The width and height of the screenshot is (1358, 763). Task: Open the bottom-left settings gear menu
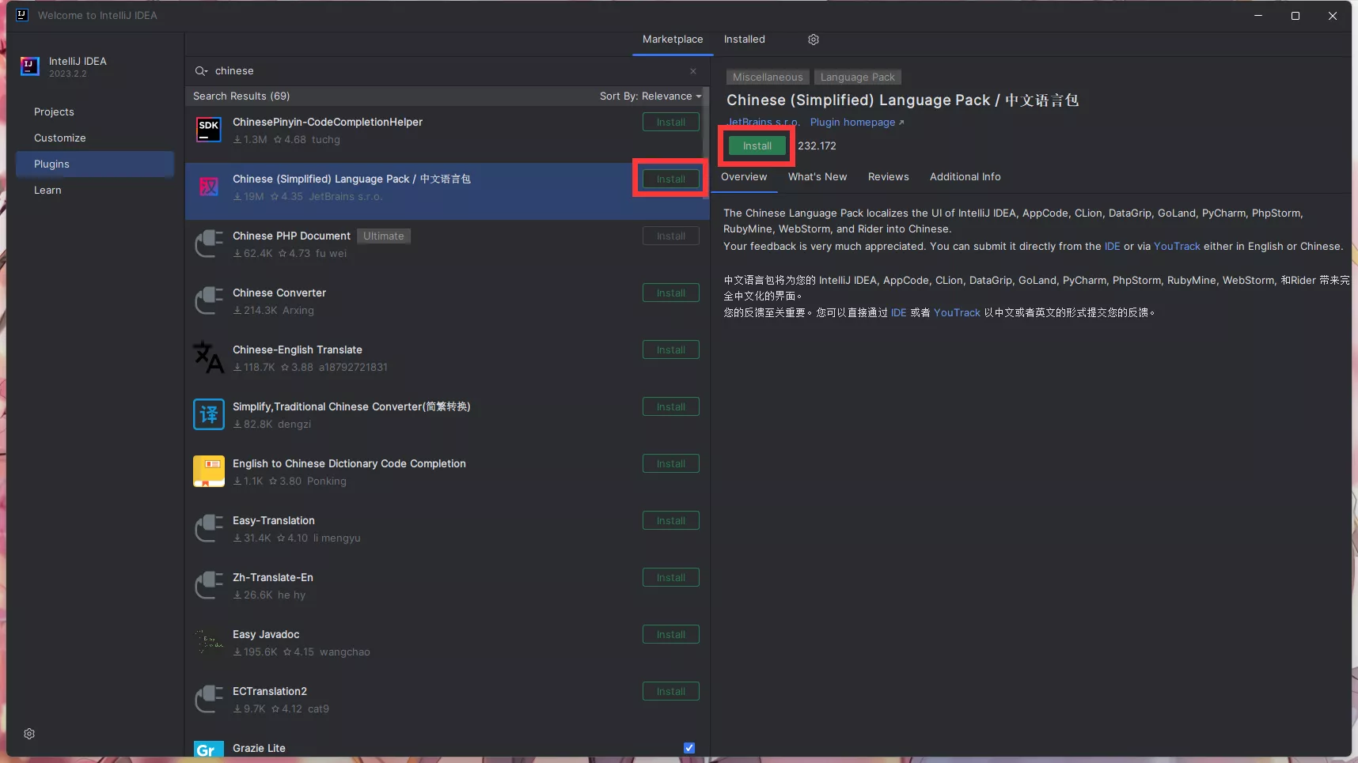point(29,734)
